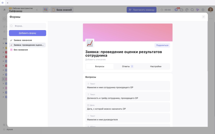Click the notifications bell icon
Viewport: 215px width, 134px height.
[x=176, y=10]
